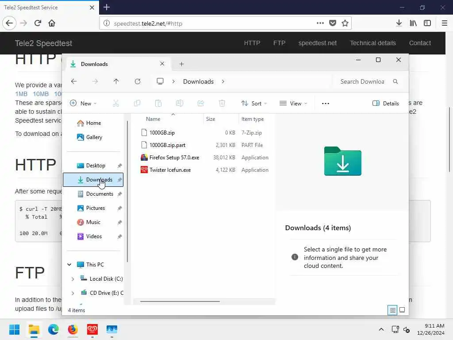Viewport: 453px width, 340px height.
Task: Open Technical details in Tele2 navbar
Action: (x=372, y=43)
